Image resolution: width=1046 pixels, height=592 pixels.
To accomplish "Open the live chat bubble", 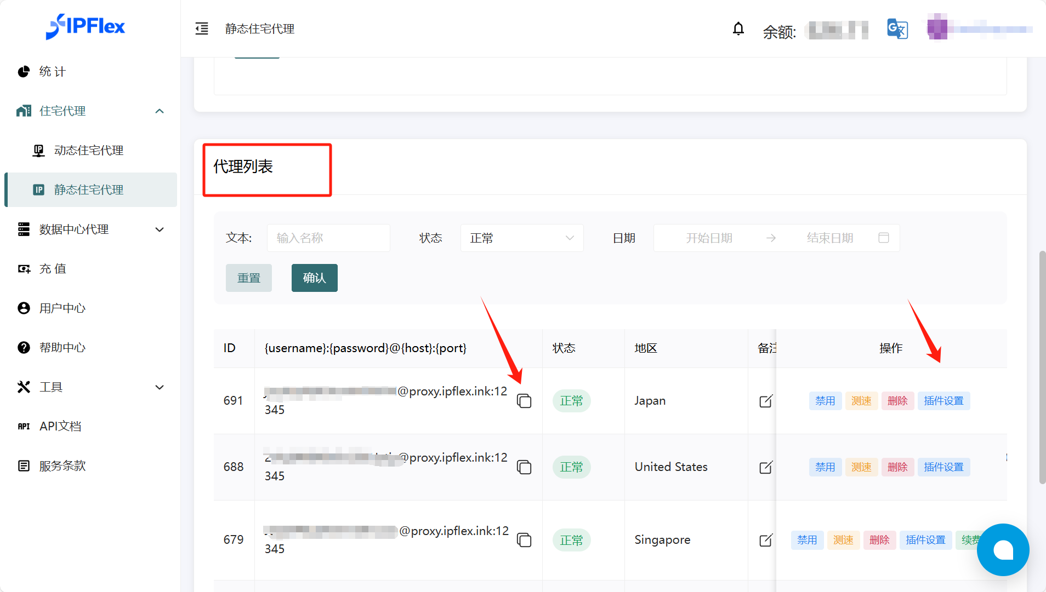I will pos(1003,550).
